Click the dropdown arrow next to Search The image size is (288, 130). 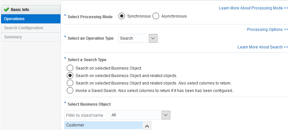click(153, 38)
